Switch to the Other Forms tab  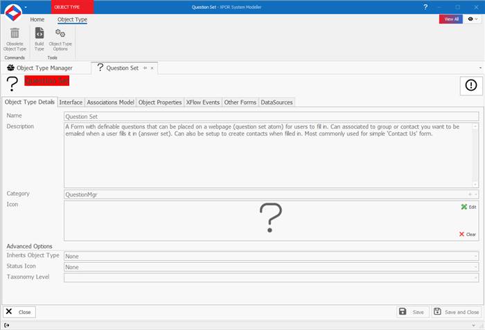pos(240,102)
